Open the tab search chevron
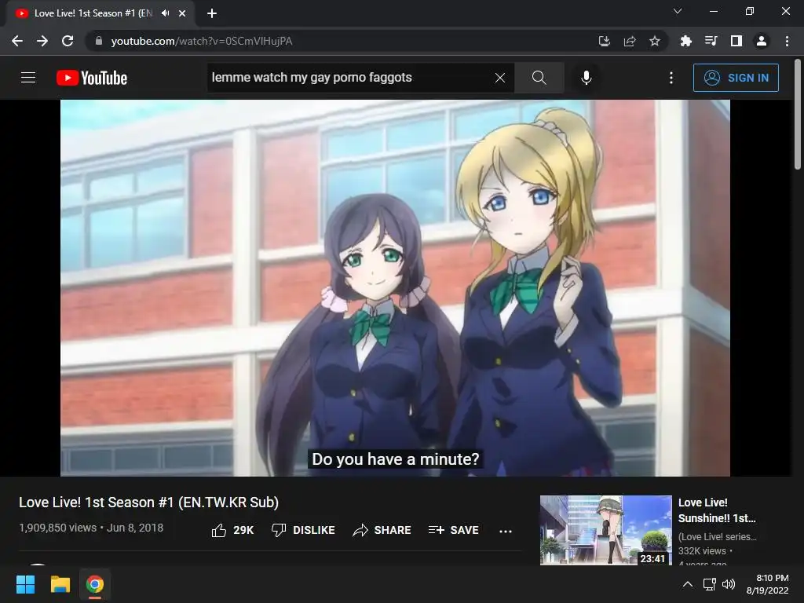 [x=678, y=11]
